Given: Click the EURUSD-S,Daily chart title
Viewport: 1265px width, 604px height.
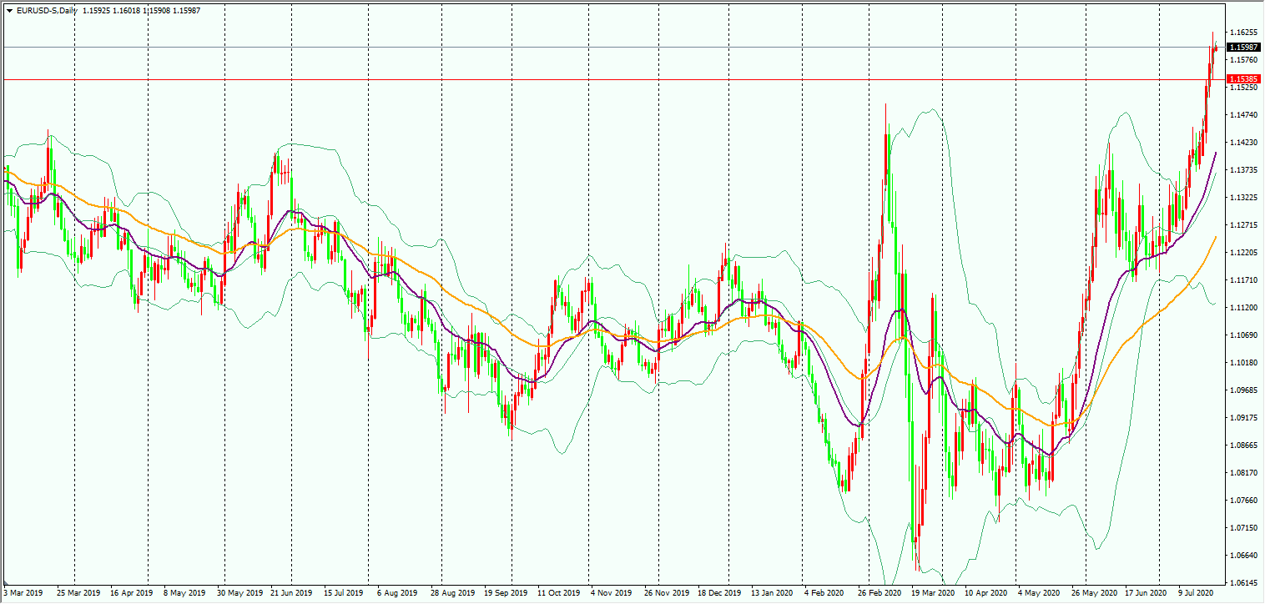Looking at the screenshot, I should (x=48, y=10).
